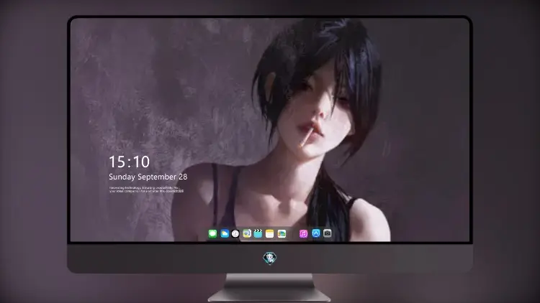Click the 15:10 clock widget
Screen dimensions: 540x303
129,162
